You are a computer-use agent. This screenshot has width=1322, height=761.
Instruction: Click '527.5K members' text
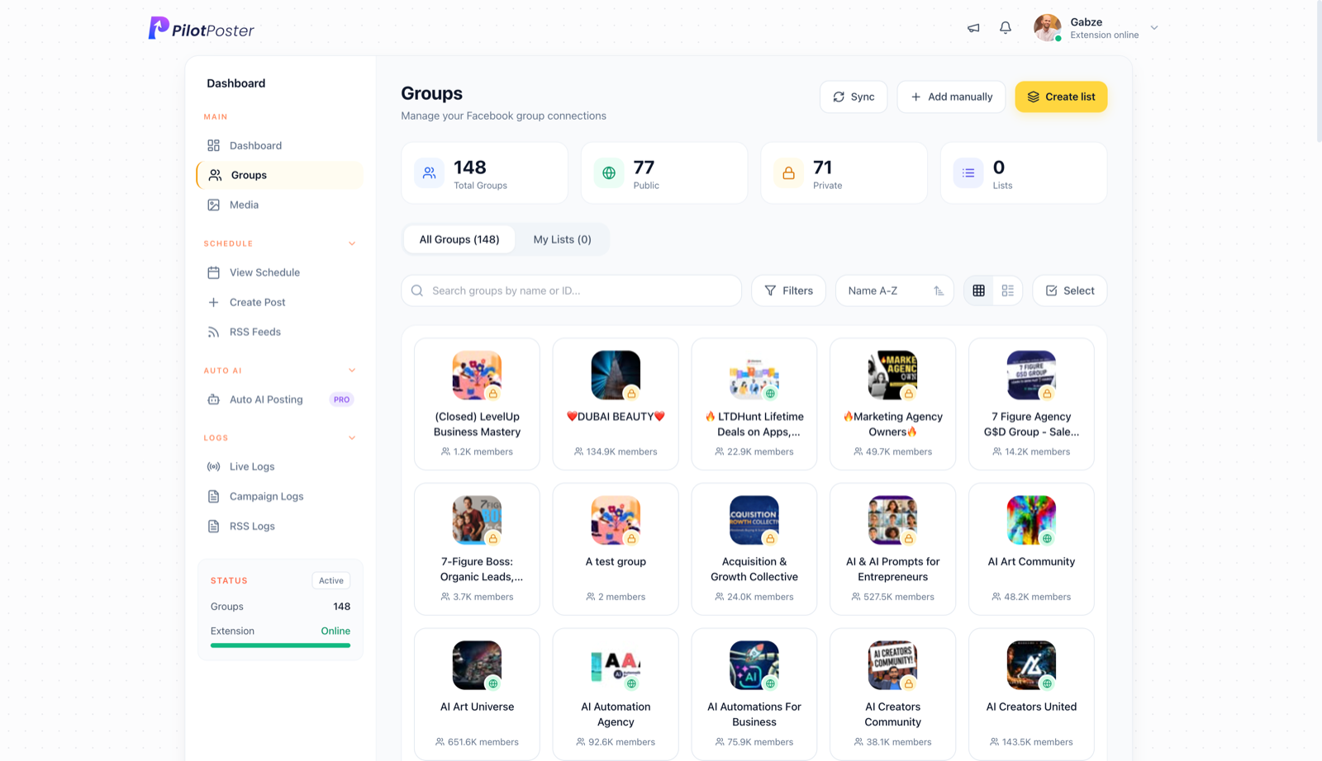pyautogui.click(x=899, y=597)
